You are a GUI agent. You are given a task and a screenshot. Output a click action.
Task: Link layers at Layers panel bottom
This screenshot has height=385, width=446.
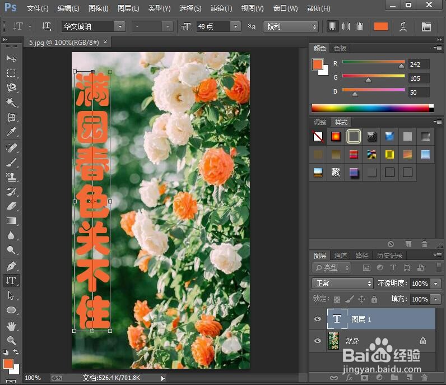(333, 378)
